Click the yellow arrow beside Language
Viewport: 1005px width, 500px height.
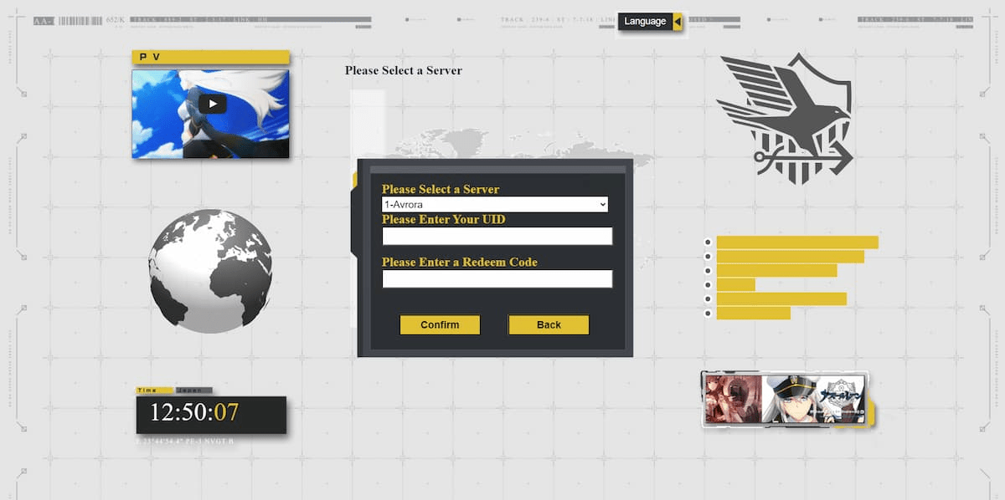678,22
